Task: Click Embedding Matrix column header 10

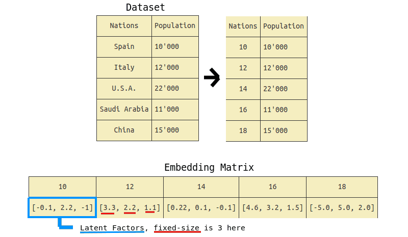Action: click(62, 187)
